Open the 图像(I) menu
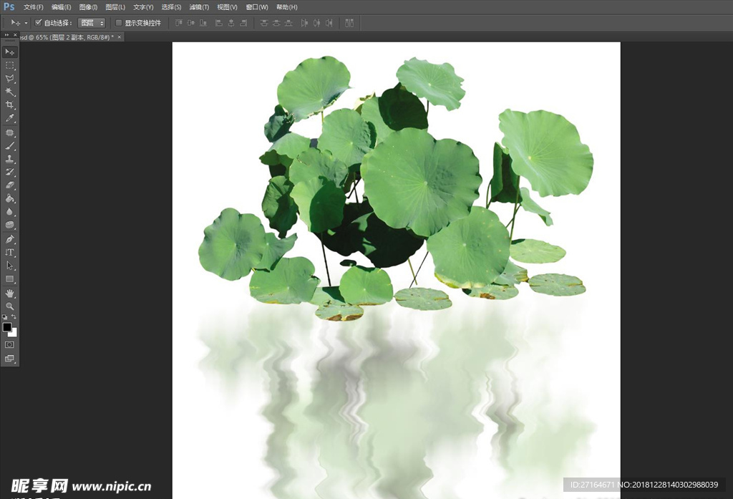Image resolution: width=733 pixels, height=499 pixels. tap(89, 7)
